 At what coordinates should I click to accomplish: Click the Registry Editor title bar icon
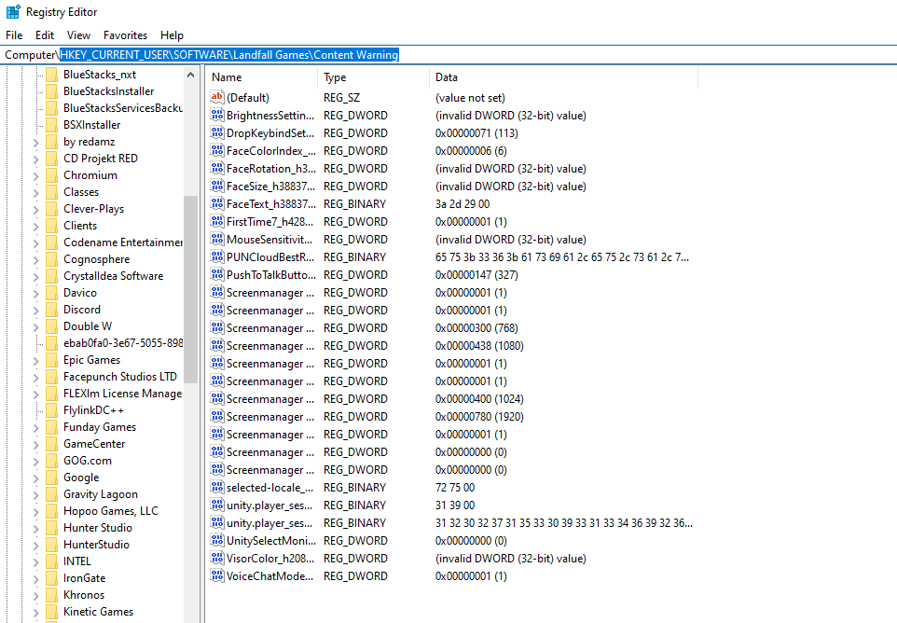click(x=13, y=11)
